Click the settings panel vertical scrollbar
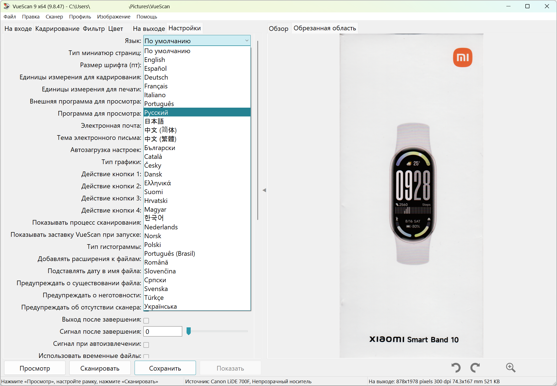Screen dimensions: 557x386 coord(258,131)
